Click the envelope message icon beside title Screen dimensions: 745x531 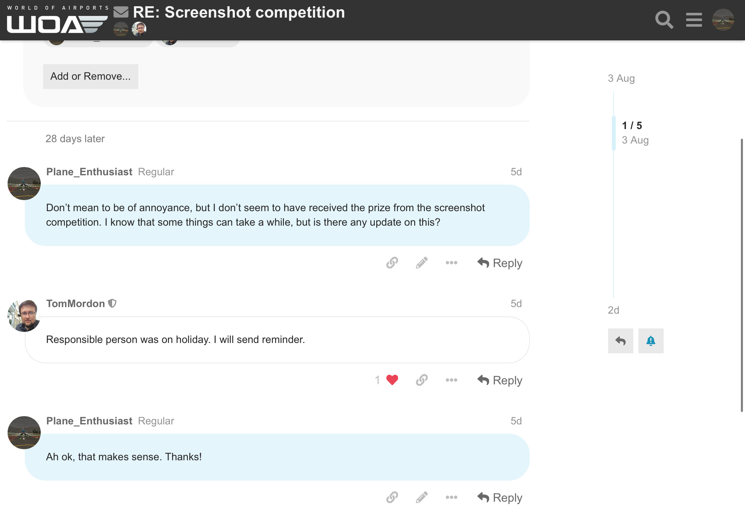pos(121,12)
